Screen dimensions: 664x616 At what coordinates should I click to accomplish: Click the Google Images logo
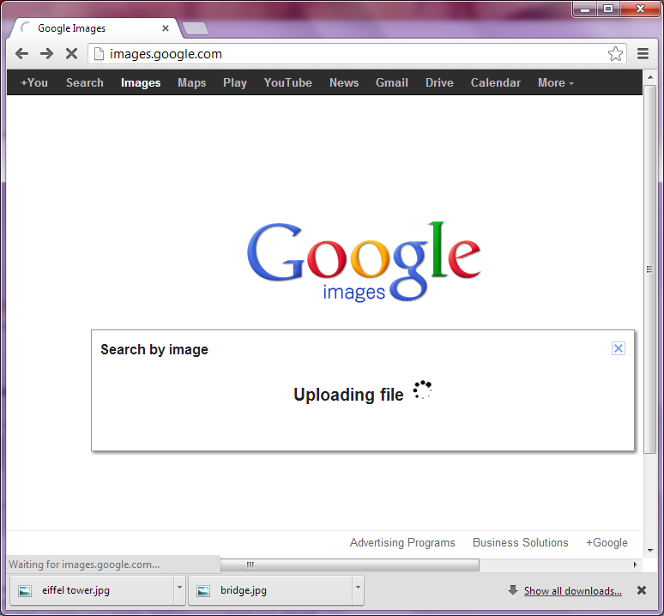pos(364,261)
